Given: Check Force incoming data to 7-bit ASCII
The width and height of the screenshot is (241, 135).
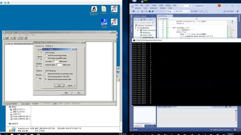Looking at the screenshot, I should point(46,76).
